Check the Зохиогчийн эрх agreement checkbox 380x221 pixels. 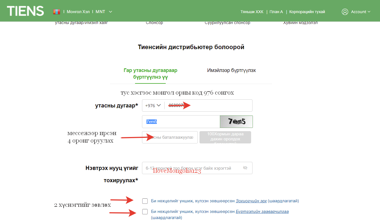click(145, 201)
